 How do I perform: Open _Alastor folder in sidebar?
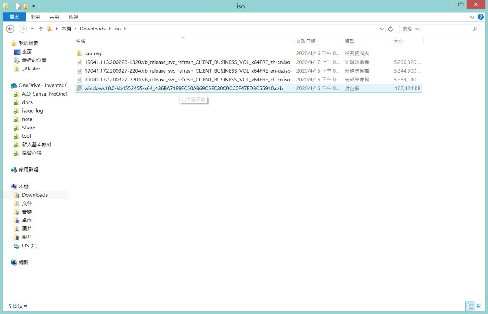coord(31,69)
